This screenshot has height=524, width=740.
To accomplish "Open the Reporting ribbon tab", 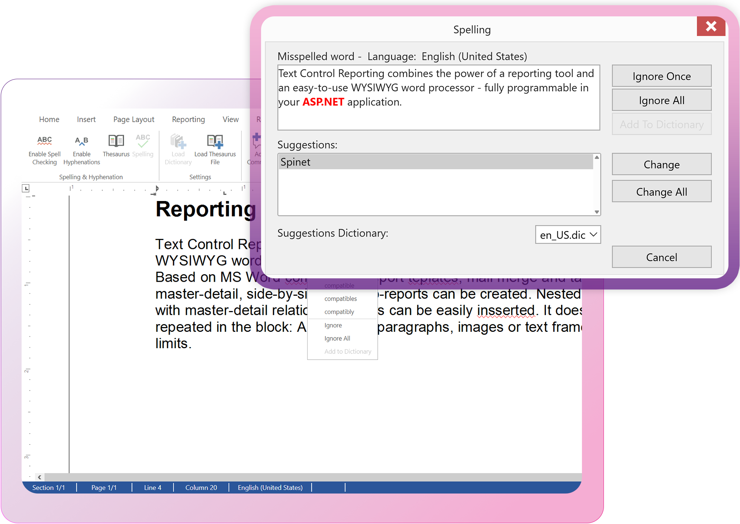I will [x=188, y=119].
